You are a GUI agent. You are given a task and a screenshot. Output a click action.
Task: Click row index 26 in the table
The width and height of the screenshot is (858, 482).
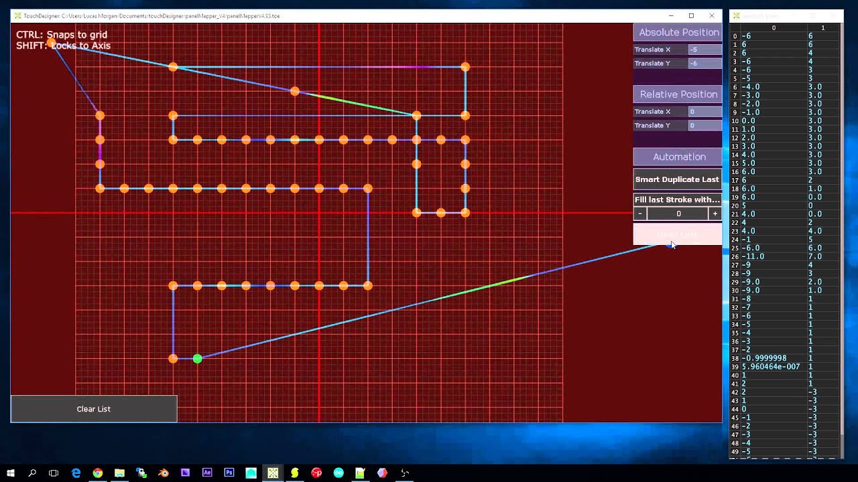[x=735, y=257]
